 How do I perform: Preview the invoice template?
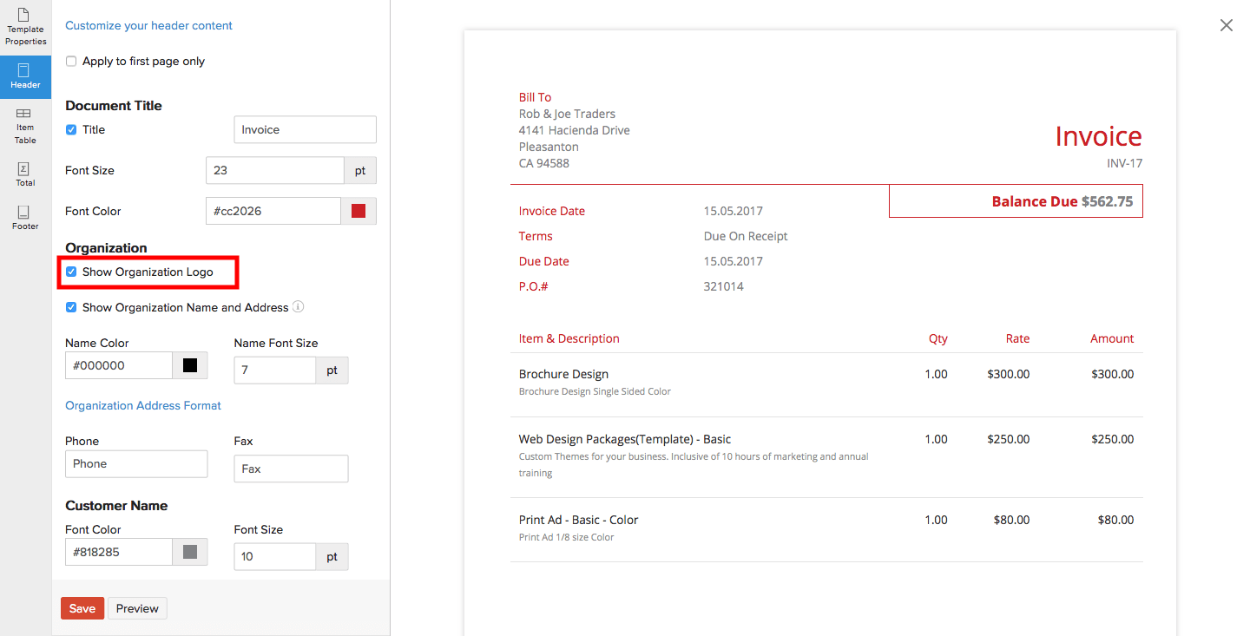click(x=136, y=608)
